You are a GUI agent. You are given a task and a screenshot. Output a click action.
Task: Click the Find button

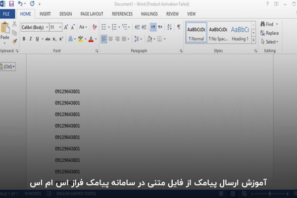click(x=267, y=24)
